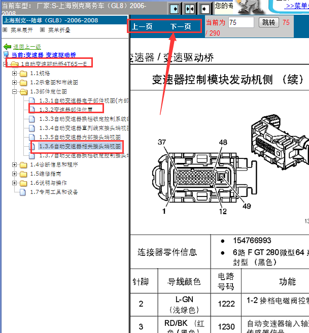
Task: Click the table cell reading 1230
Action: click(x=226, y=325)
